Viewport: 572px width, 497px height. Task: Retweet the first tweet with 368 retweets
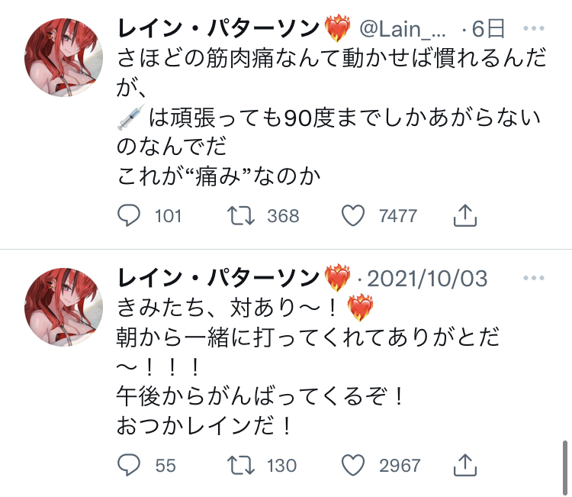point(241,215)
